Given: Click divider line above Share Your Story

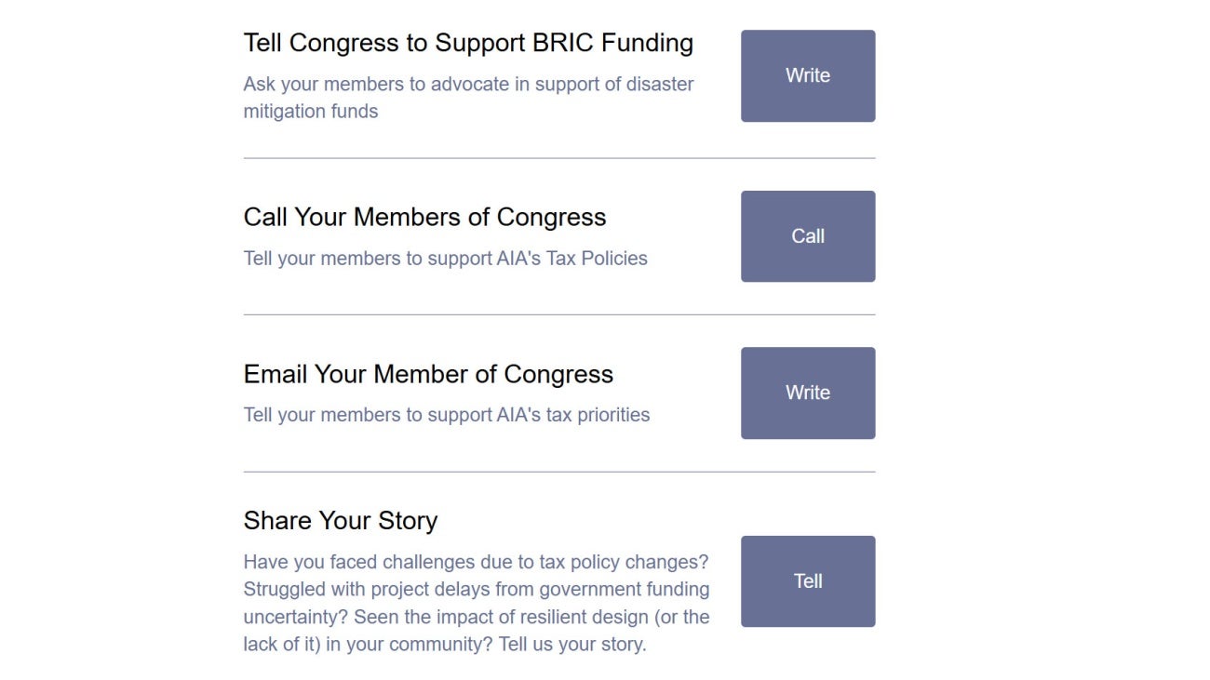Looking at the screenshot, I should [558, 472].
